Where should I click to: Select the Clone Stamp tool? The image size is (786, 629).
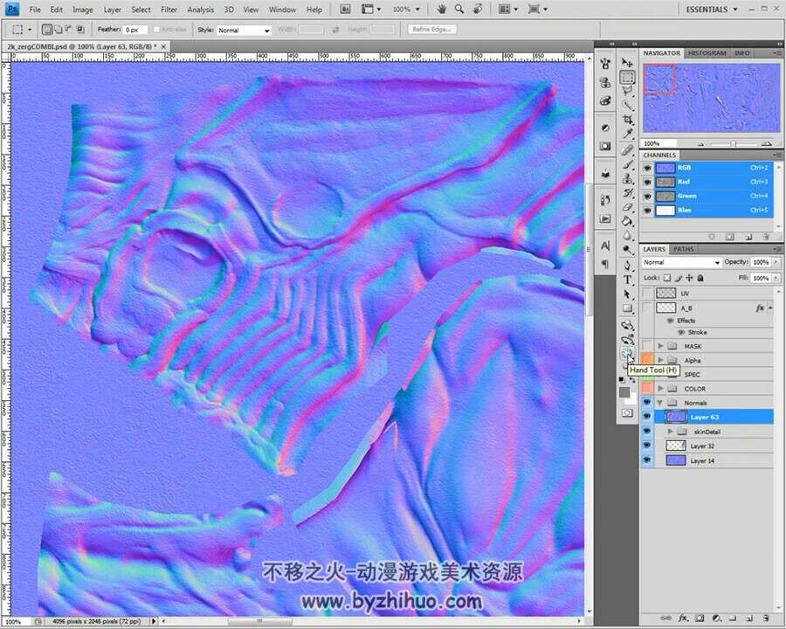pos(627,178)
